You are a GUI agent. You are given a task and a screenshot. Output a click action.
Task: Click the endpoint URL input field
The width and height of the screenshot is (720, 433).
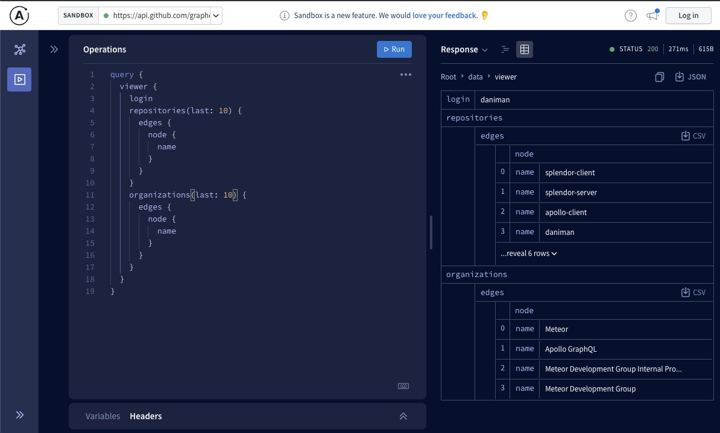[156, 16]
